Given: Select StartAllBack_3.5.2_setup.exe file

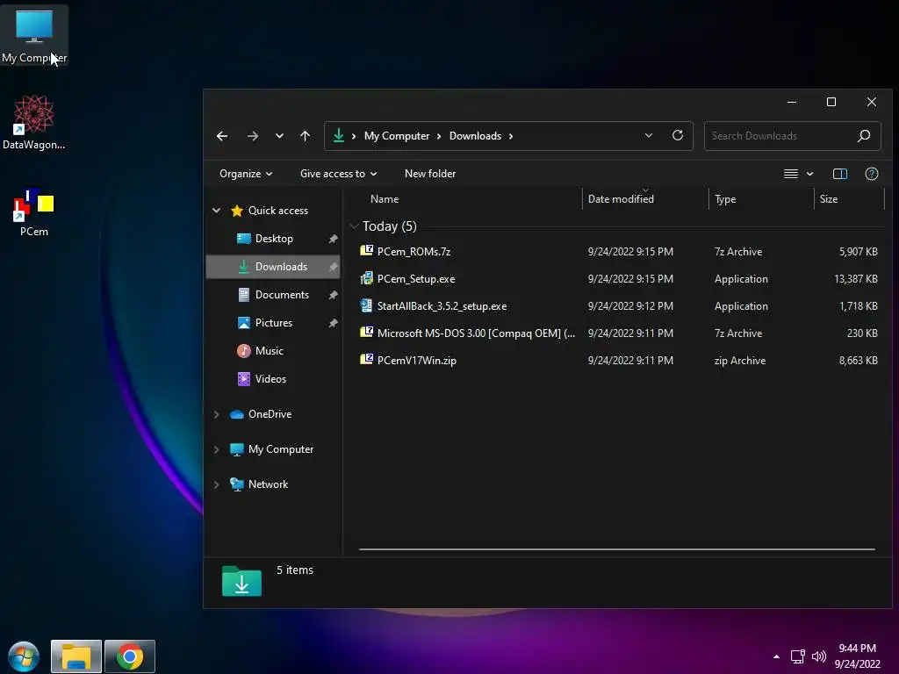Looking at the screenshot, I should pos(442,306).
